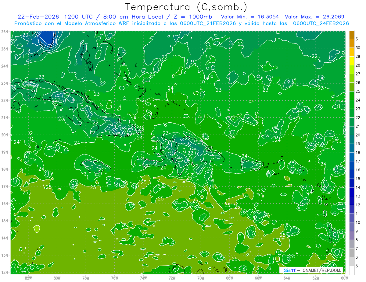Image resolution: width=366 pixels, height=282 pixels.
Task: Click the '25N' latitude axis label
Action: (x=5, y=49)
